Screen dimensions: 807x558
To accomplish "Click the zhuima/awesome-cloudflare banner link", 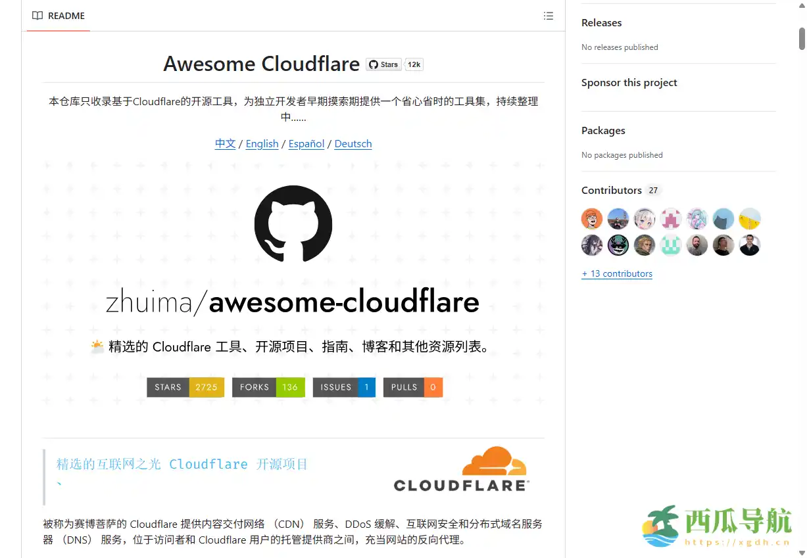I will point(293,301).
